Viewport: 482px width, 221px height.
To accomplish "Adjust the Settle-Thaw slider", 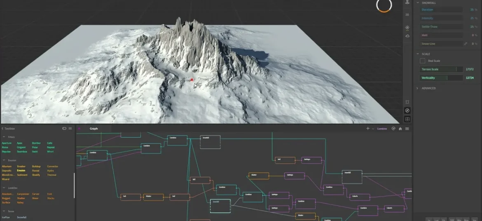I will point(441,27).
